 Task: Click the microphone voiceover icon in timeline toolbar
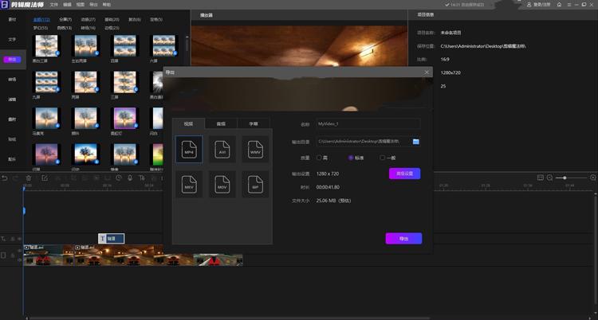click(130, 178)
